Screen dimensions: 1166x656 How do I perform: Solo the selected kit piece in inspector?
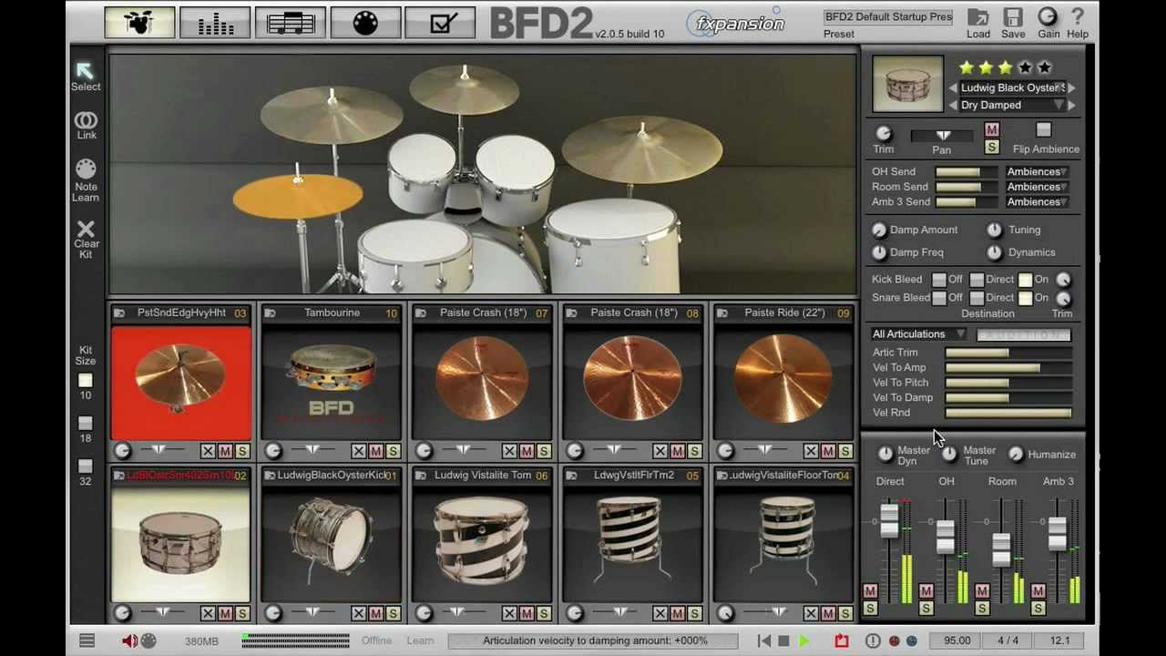tap(992, 147)
